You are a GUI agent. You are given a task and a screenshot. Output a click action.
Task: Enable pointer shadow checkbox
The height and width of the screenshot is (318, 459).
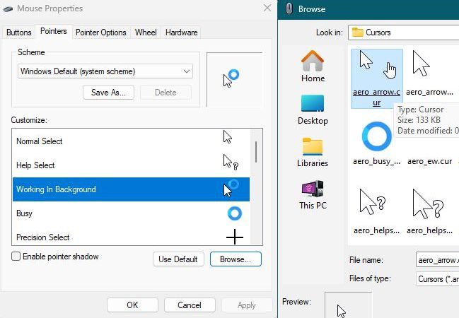[x=16, y=257]
